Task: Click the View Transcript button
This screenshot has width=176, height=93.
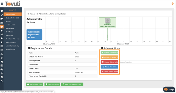Action: coord(52,84)
